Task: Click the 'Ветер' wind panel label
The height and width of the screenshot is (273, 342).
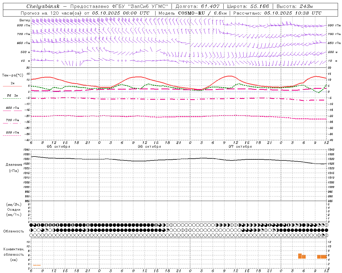Action: click(25, 20)
